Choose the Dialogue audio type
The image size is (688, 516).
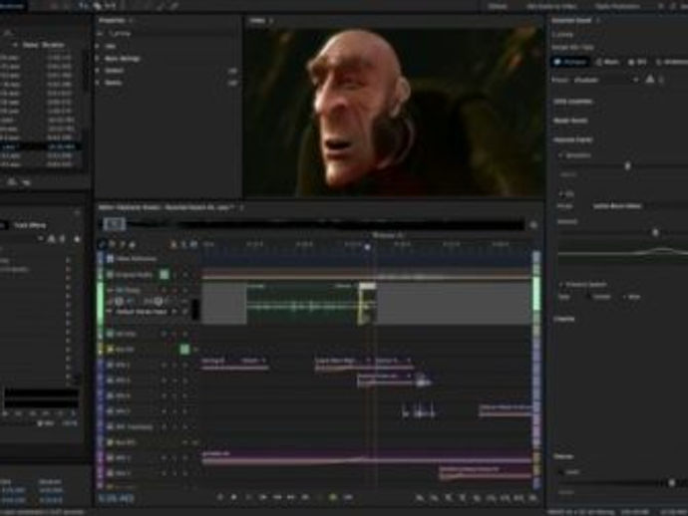click(570, 62)
